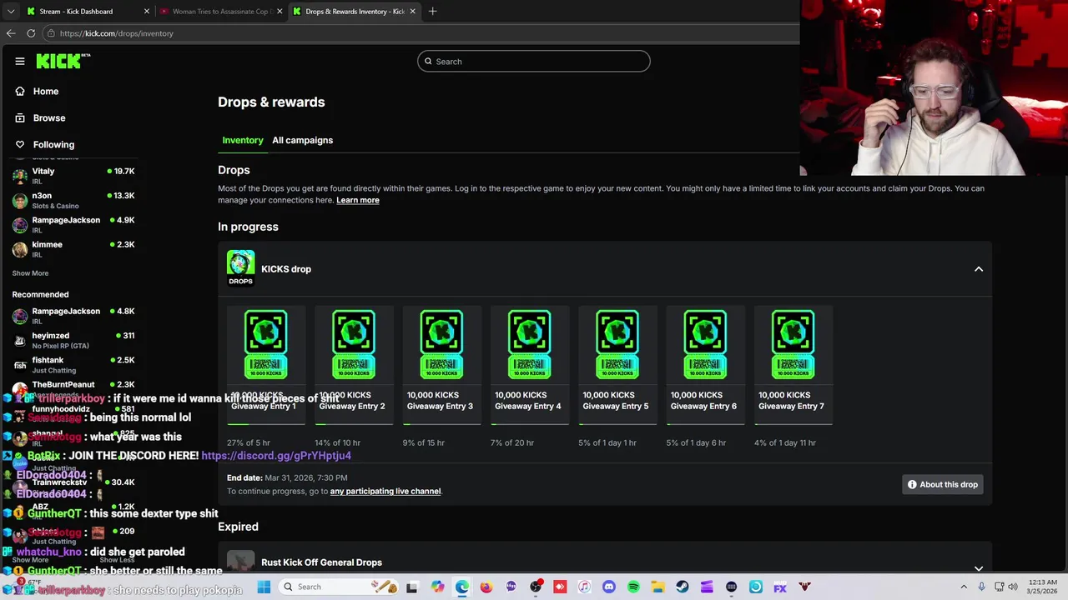Go back in browser
1068x600 pixels.
pos(11,33)
